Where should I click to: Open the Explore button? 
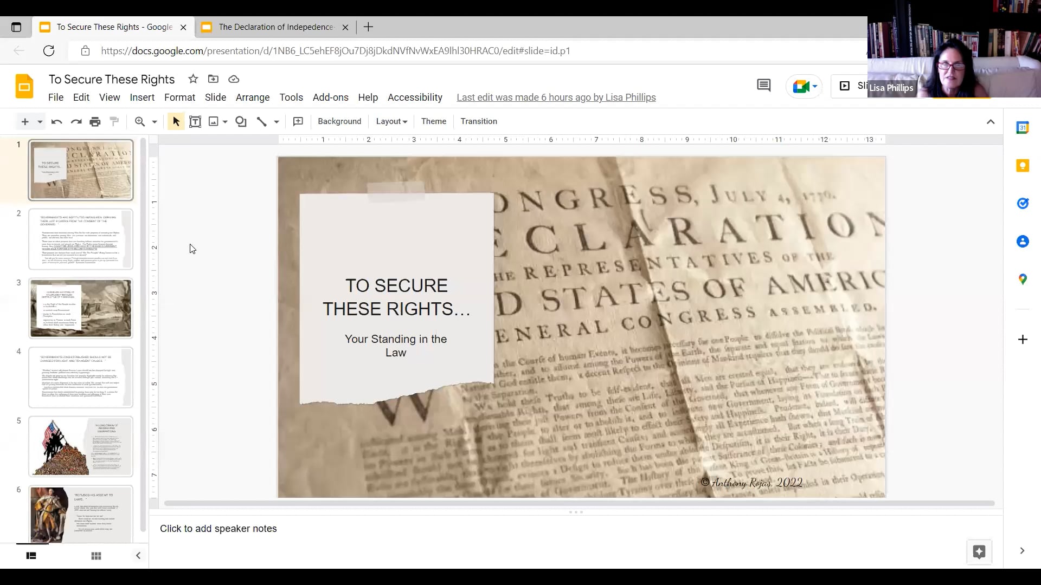coord(979,552)
